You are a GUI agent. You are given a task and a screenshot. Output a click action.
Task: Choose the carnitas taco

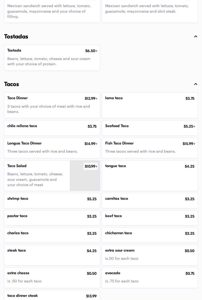click(150, 201)
